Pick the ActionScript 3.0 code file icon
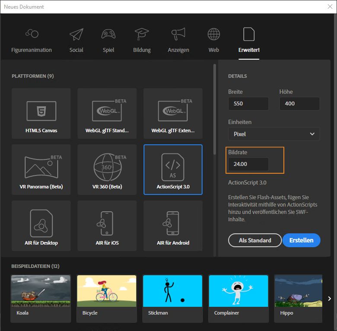The height and width of the screenshot is (331, 337). pyautogui.click(x=173, y=167)
